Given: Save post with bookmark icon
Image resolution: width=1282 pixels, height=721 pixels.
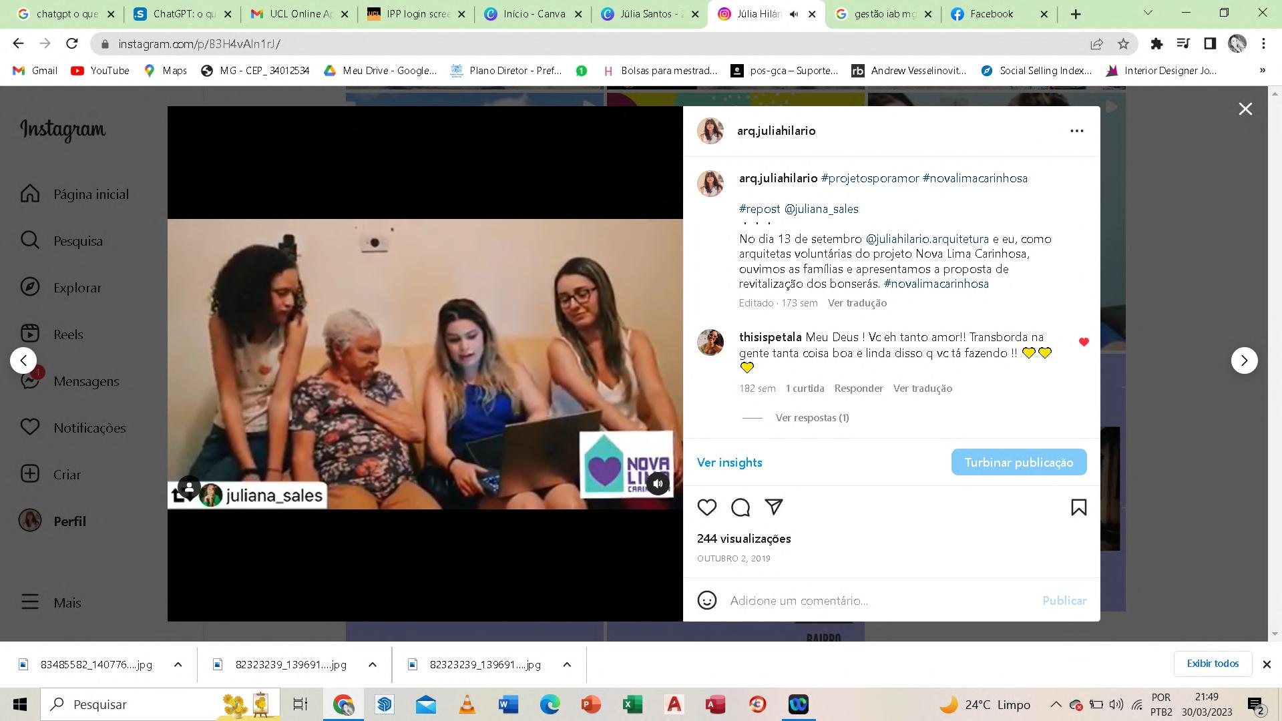Looking at the screenshot, I should (1078, 508).
